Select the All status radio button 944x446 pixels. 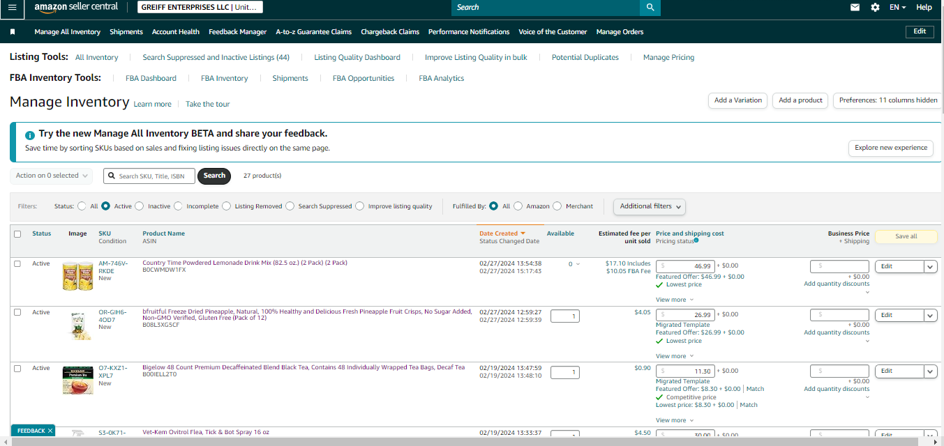pos(83,206)
